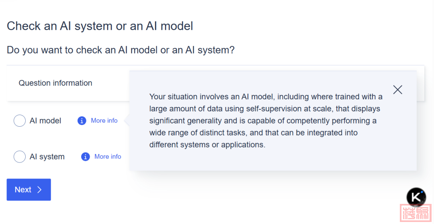The width and height of the screenshot is (434, 224).
Task: Click the info icon beside AI system
Action: (x=85, y=157)
